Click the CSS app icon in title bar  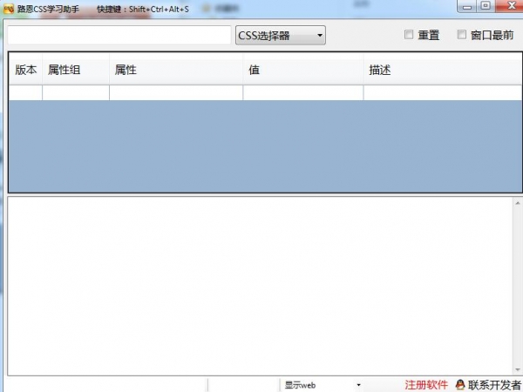coord(9,9)
